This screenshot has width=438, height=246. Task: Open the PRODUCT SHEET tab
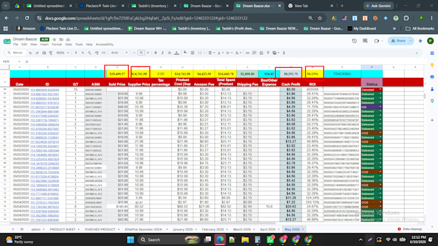click(62, 229)
